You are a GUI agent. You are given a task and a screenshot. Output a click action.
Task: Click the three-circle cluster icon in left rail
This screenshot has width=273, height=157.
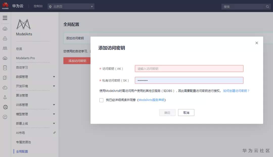[x=5, y=38]
